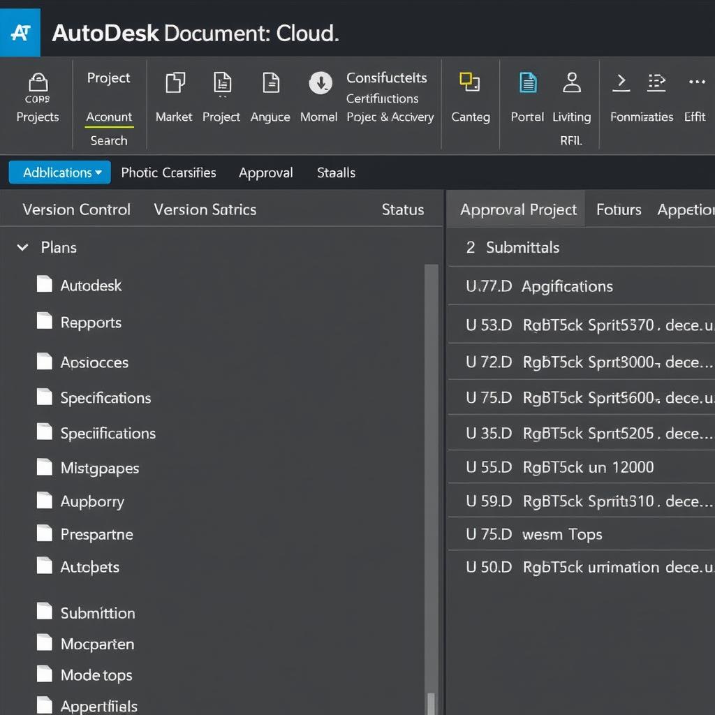Click the Mode tops folder icon

click(44, 674)
